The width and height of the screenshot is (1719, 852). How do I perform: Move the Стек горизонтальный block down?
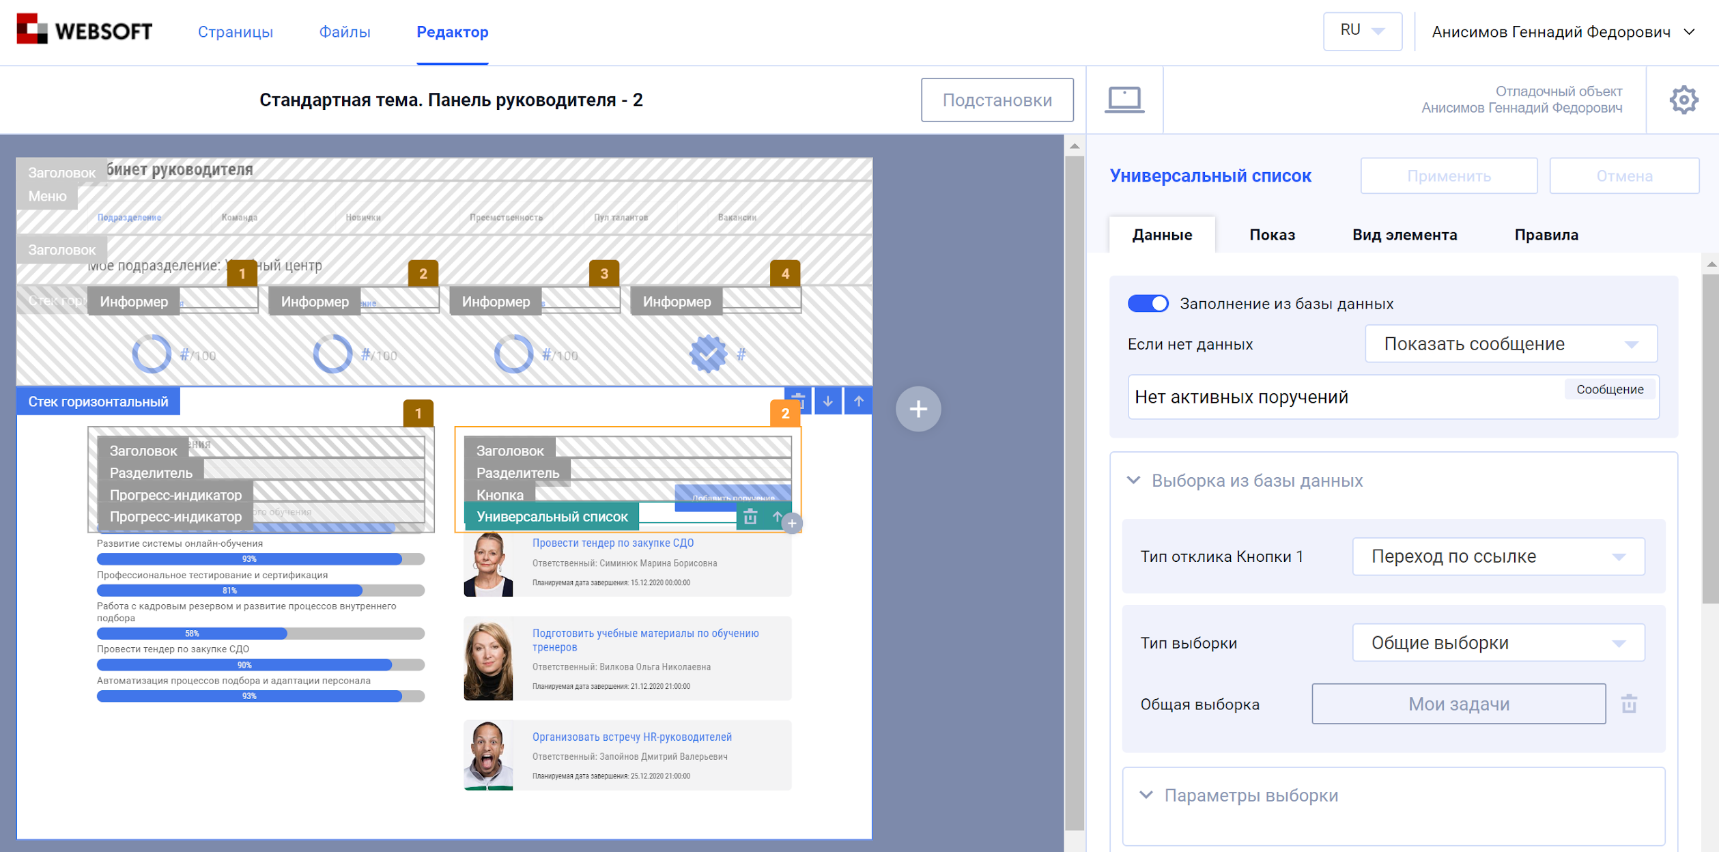pyautogui.click(x=828, y=401)
